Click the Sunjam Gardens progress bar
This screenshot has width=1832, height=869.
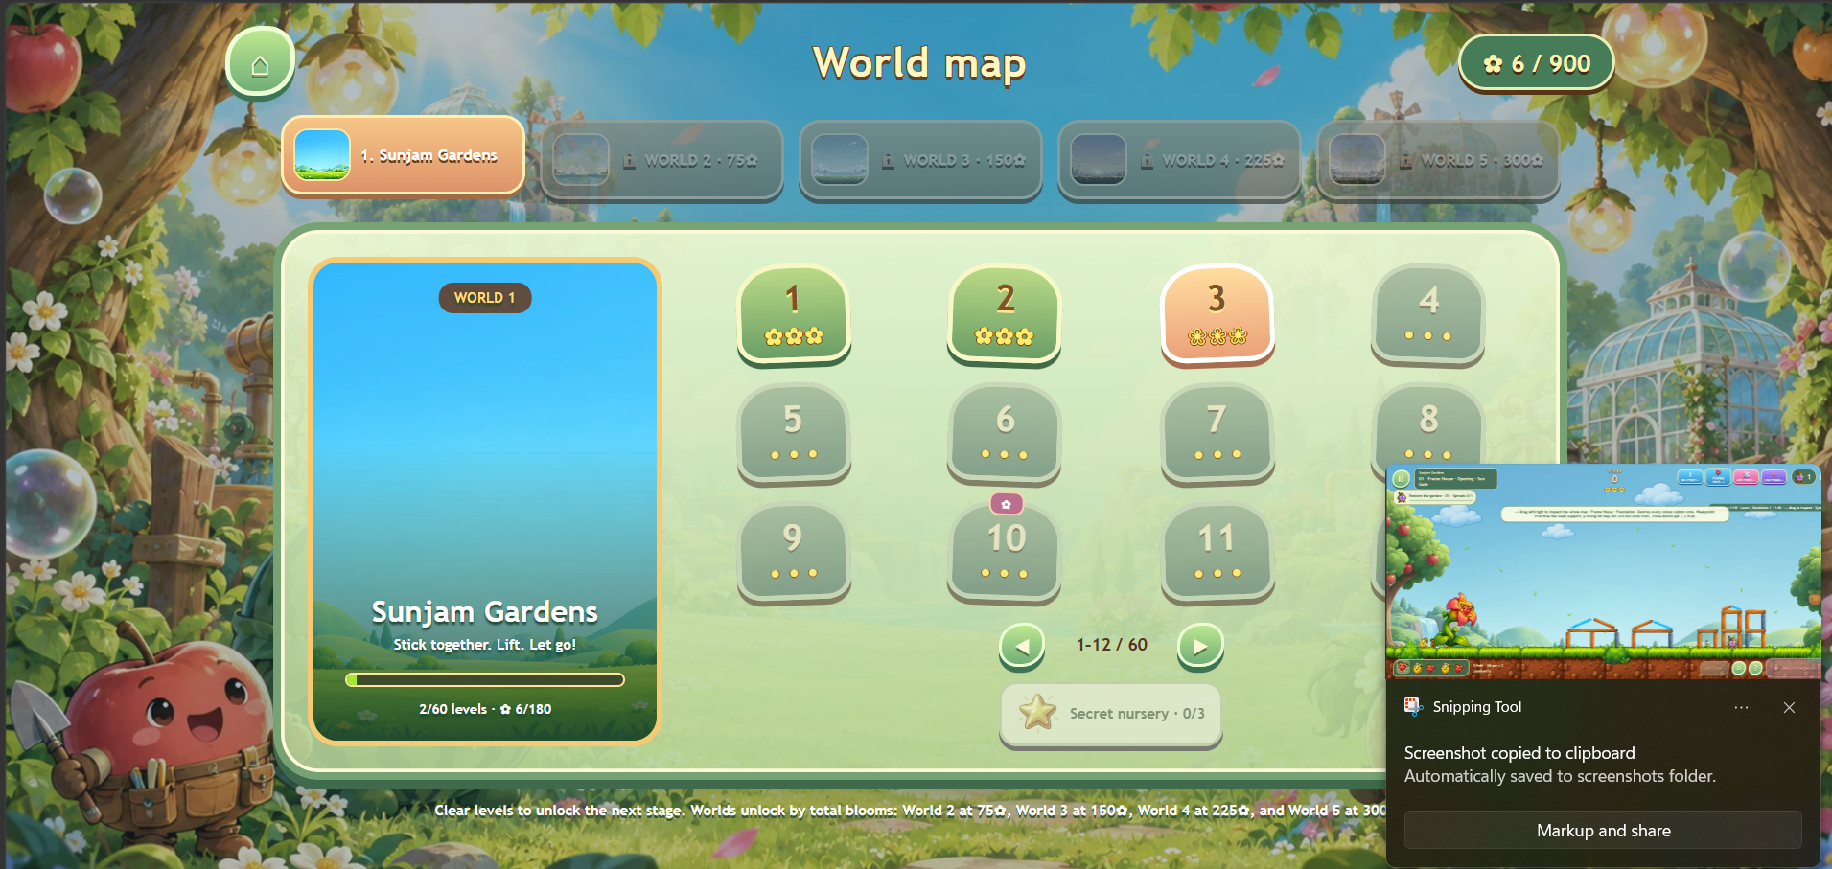485,679
